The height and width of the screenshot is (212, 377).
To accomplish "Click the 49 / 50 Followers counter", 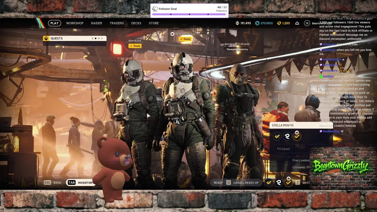I will pos(221,9).
